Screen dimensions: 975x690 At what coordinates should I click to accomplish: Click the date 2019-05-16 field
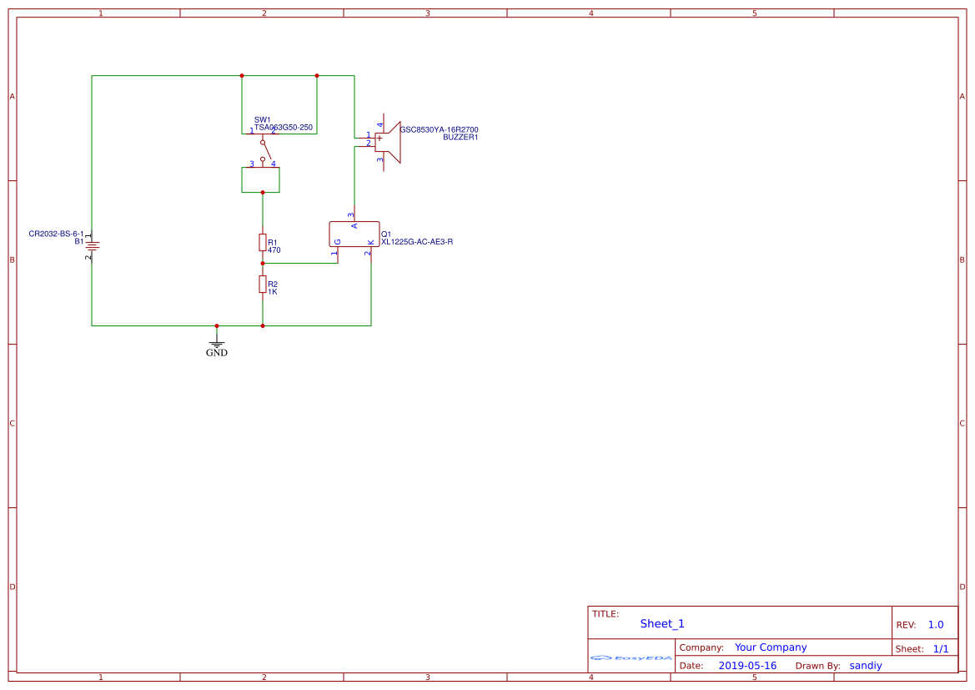tap(748, 665)
